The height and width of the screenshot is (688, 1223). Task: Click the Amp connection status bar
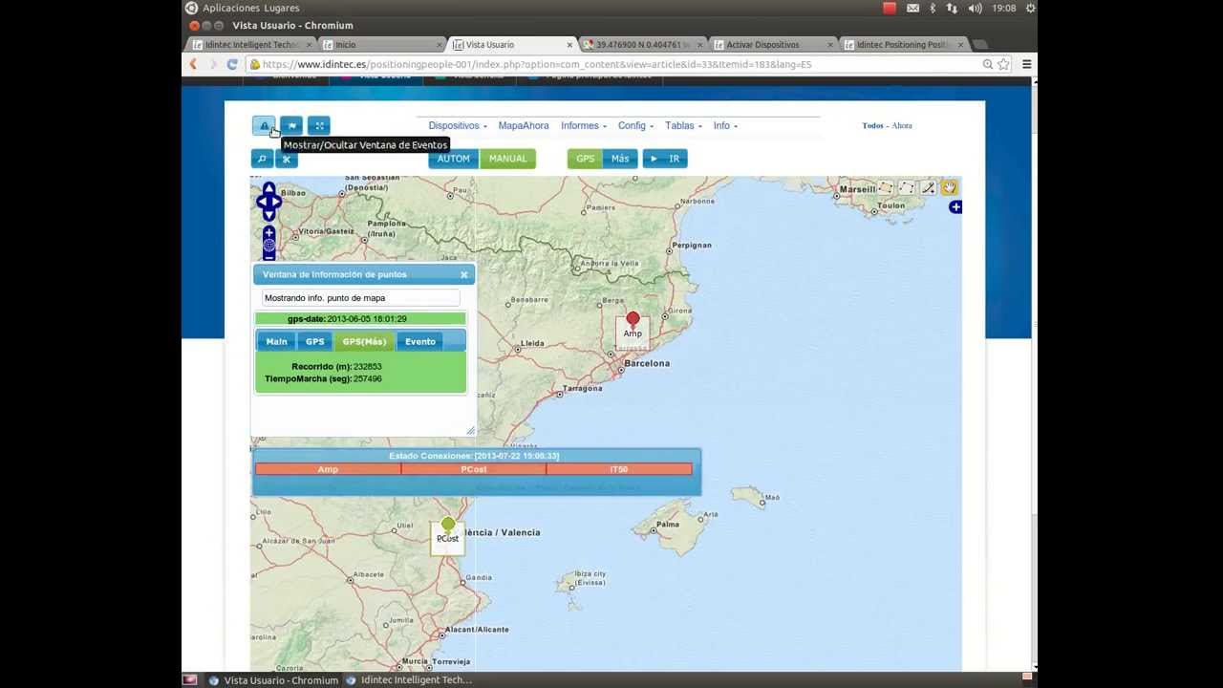[328, 469]
